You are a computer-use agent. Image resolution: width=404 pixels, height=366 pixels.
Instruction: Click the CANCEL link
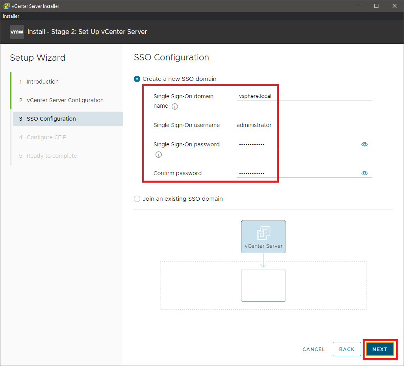(x=313, y=349)
